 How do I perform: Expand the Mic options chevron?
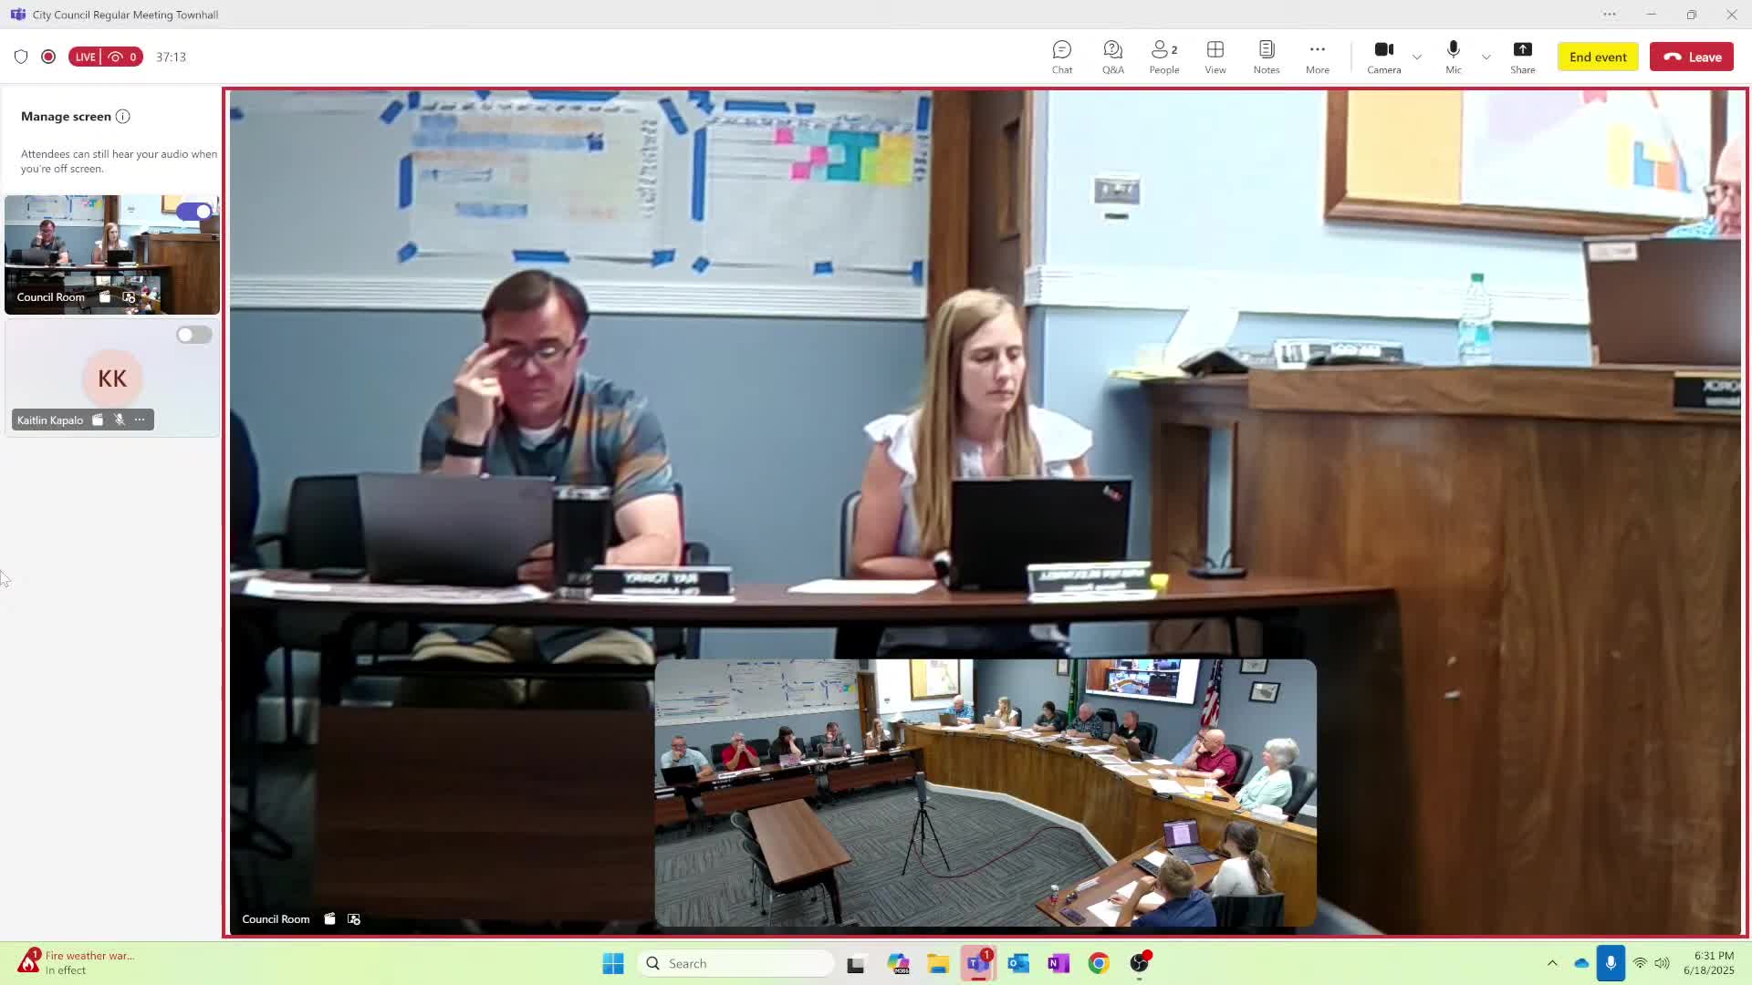point(1486,57)
